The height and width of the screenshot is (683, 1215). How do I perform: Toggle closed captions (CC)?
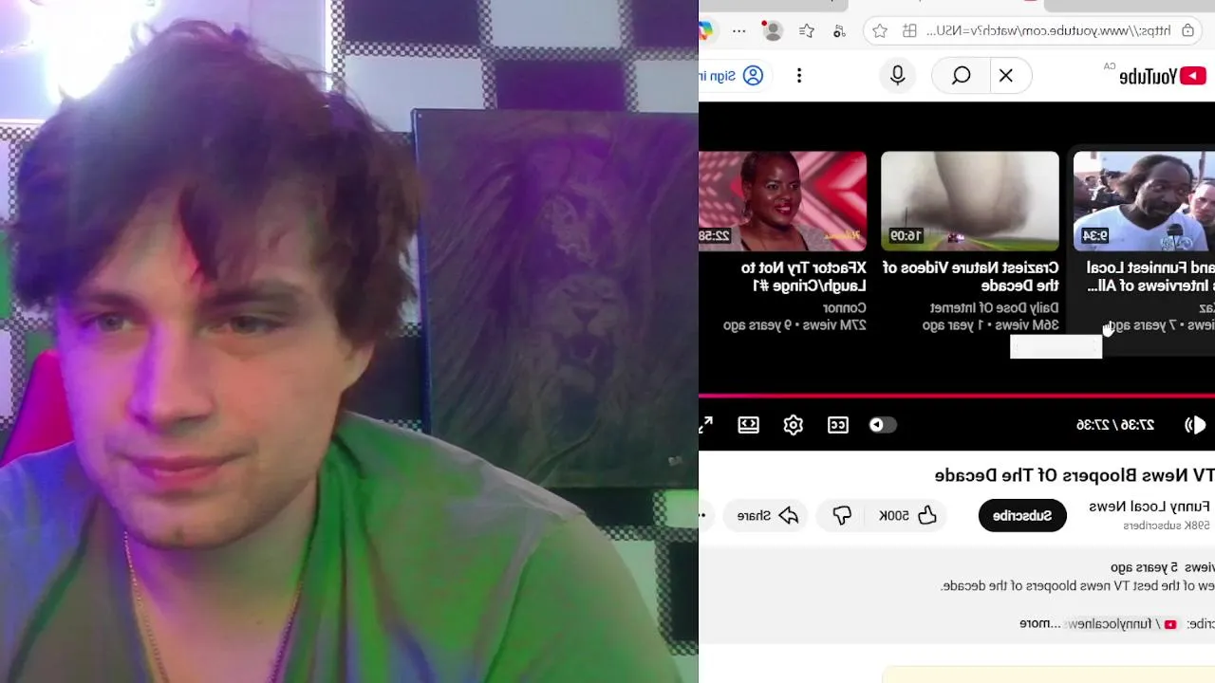coord(838,425)
